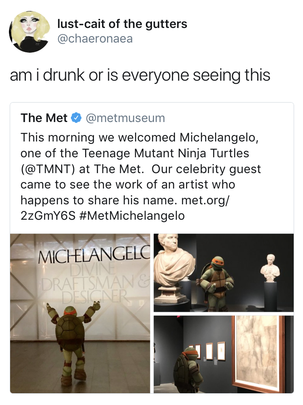This screenshot has height=405, width=303.
Task: Click the @metmuseum handle
Action: 125,118
